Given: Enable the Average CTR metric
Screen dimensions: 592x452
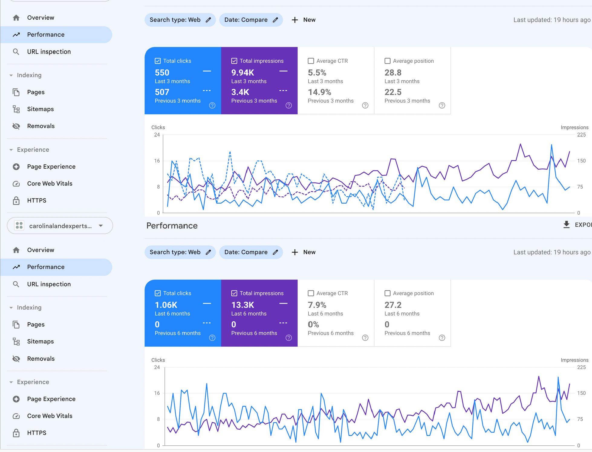Looking at the screenshot, I should pos(311,61).
